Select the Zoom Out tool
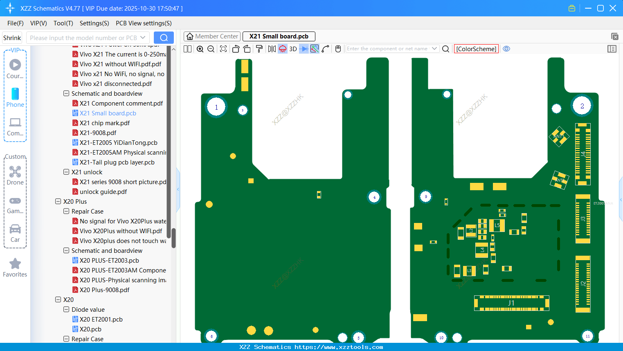The width and height of the screenshot is (623, 351). point(210,49)
